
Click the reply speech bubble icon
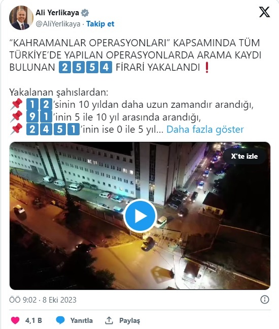point(60,320)
